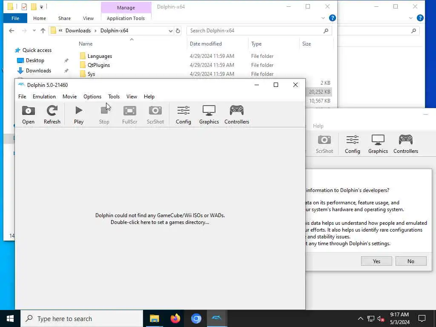Open Graphics settings in front Dolphin toolbar
436x327 pixels.
coord(209,115)
